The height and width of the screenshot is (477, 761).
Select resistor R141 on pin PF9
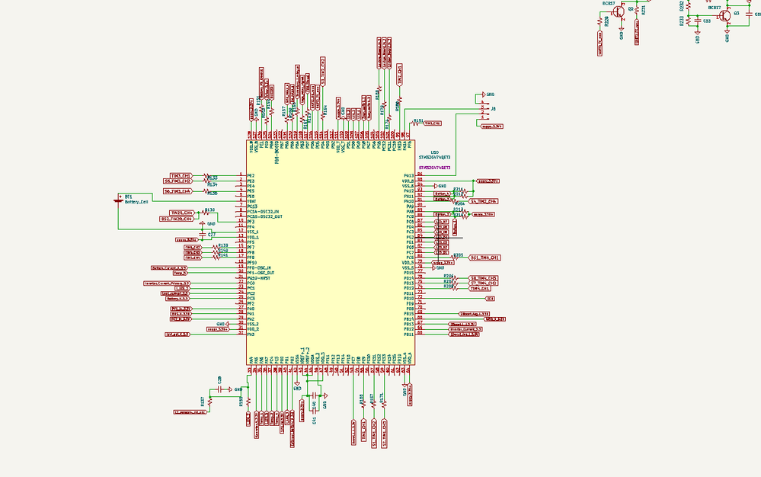click(216, 258)
